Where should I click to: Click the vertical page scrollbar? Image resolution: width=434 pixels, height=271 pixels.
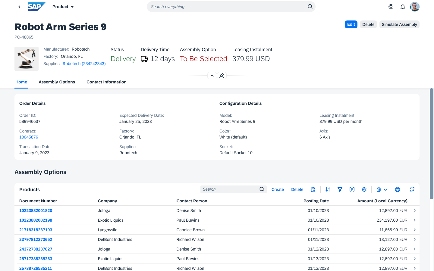[432, 144]
